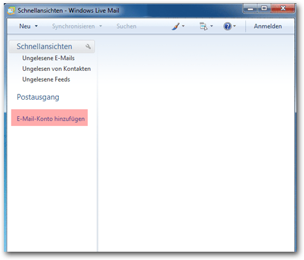This screenshot has width=304, height=260.
Task: Minimize the Windows Live Mail window
Action: click(x=250, y=8)
